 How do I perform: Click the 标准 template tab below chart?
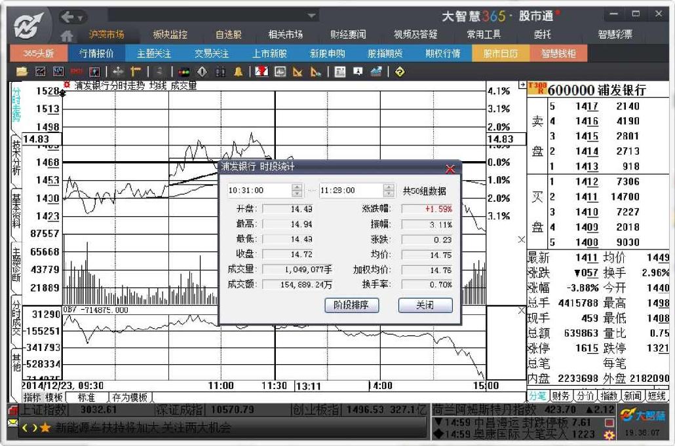pyautogui.click(x=86, y=397)
